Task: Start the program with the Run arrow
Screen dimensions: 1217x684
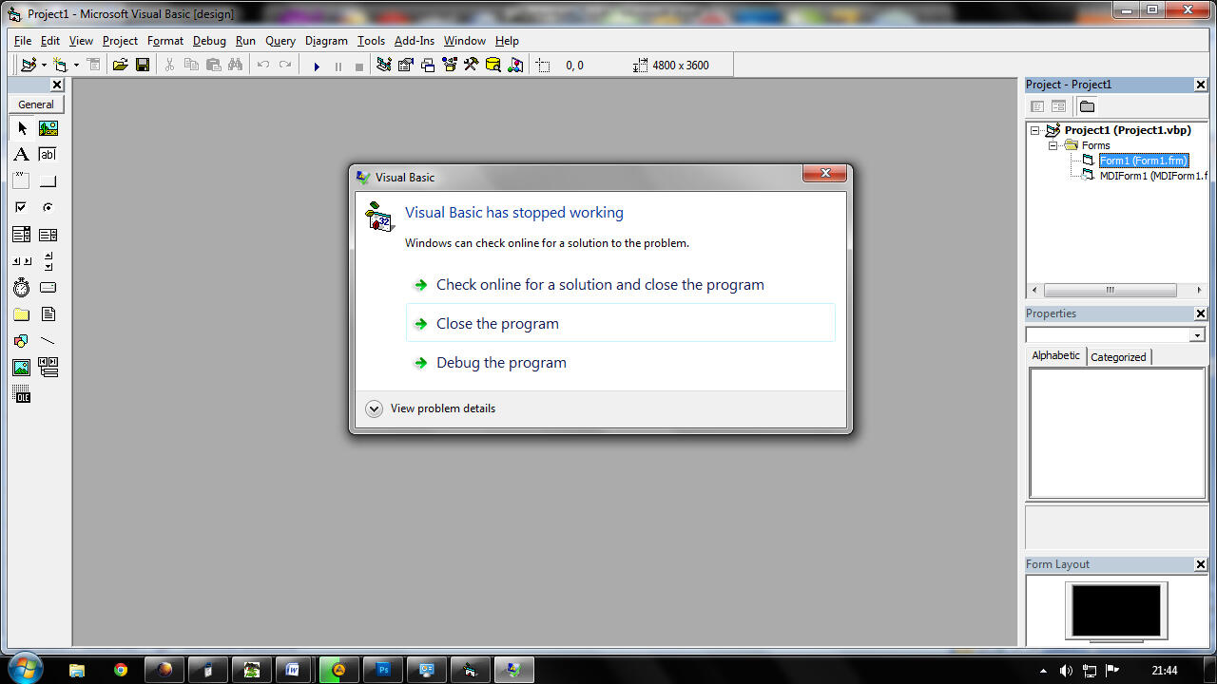Action: tap(317, 66)
